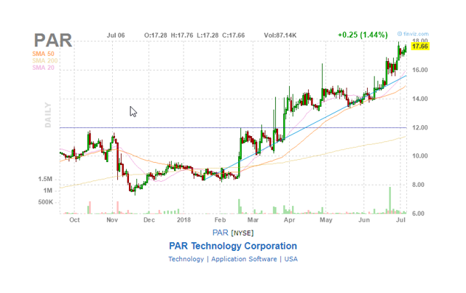
Task: Click the Feb month label on the time axis
Action: pyautogui.click(x=220, y=220)
